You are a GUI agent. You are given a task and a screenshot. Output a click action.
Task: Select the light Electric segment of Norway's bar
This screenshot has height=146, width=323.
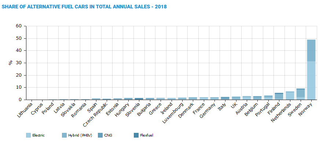coord(311,80)
